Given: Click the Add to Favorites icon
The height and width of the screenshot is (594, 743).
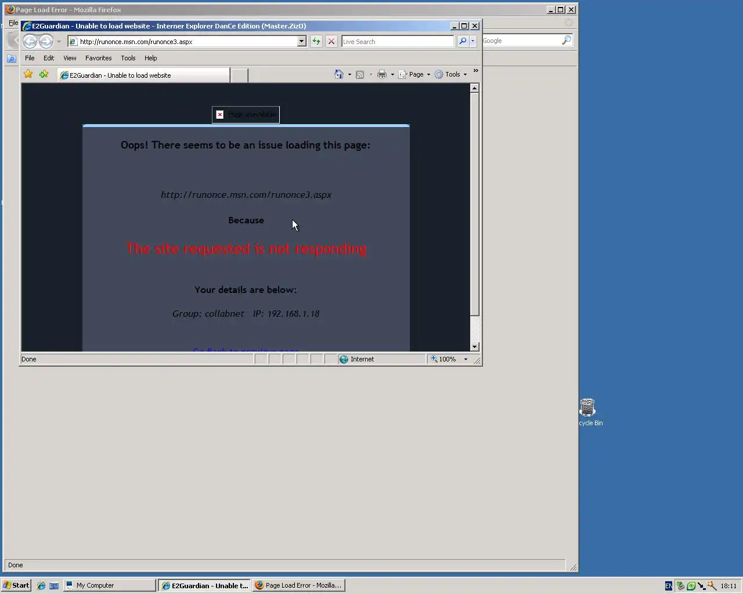Looking at the screenshot, I should [x=44, y=74].
